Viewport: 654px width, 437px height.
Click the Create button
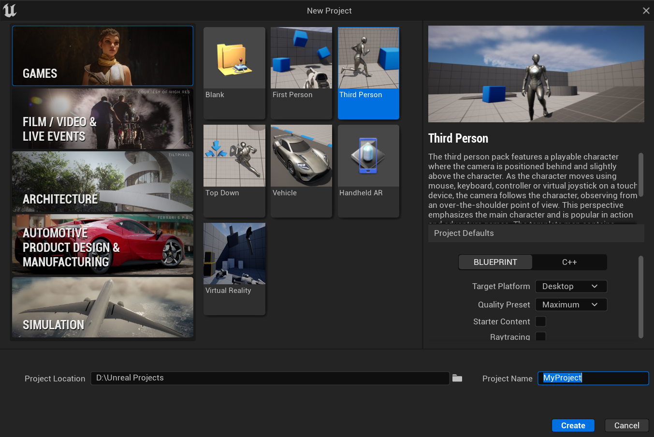point(573,425)
